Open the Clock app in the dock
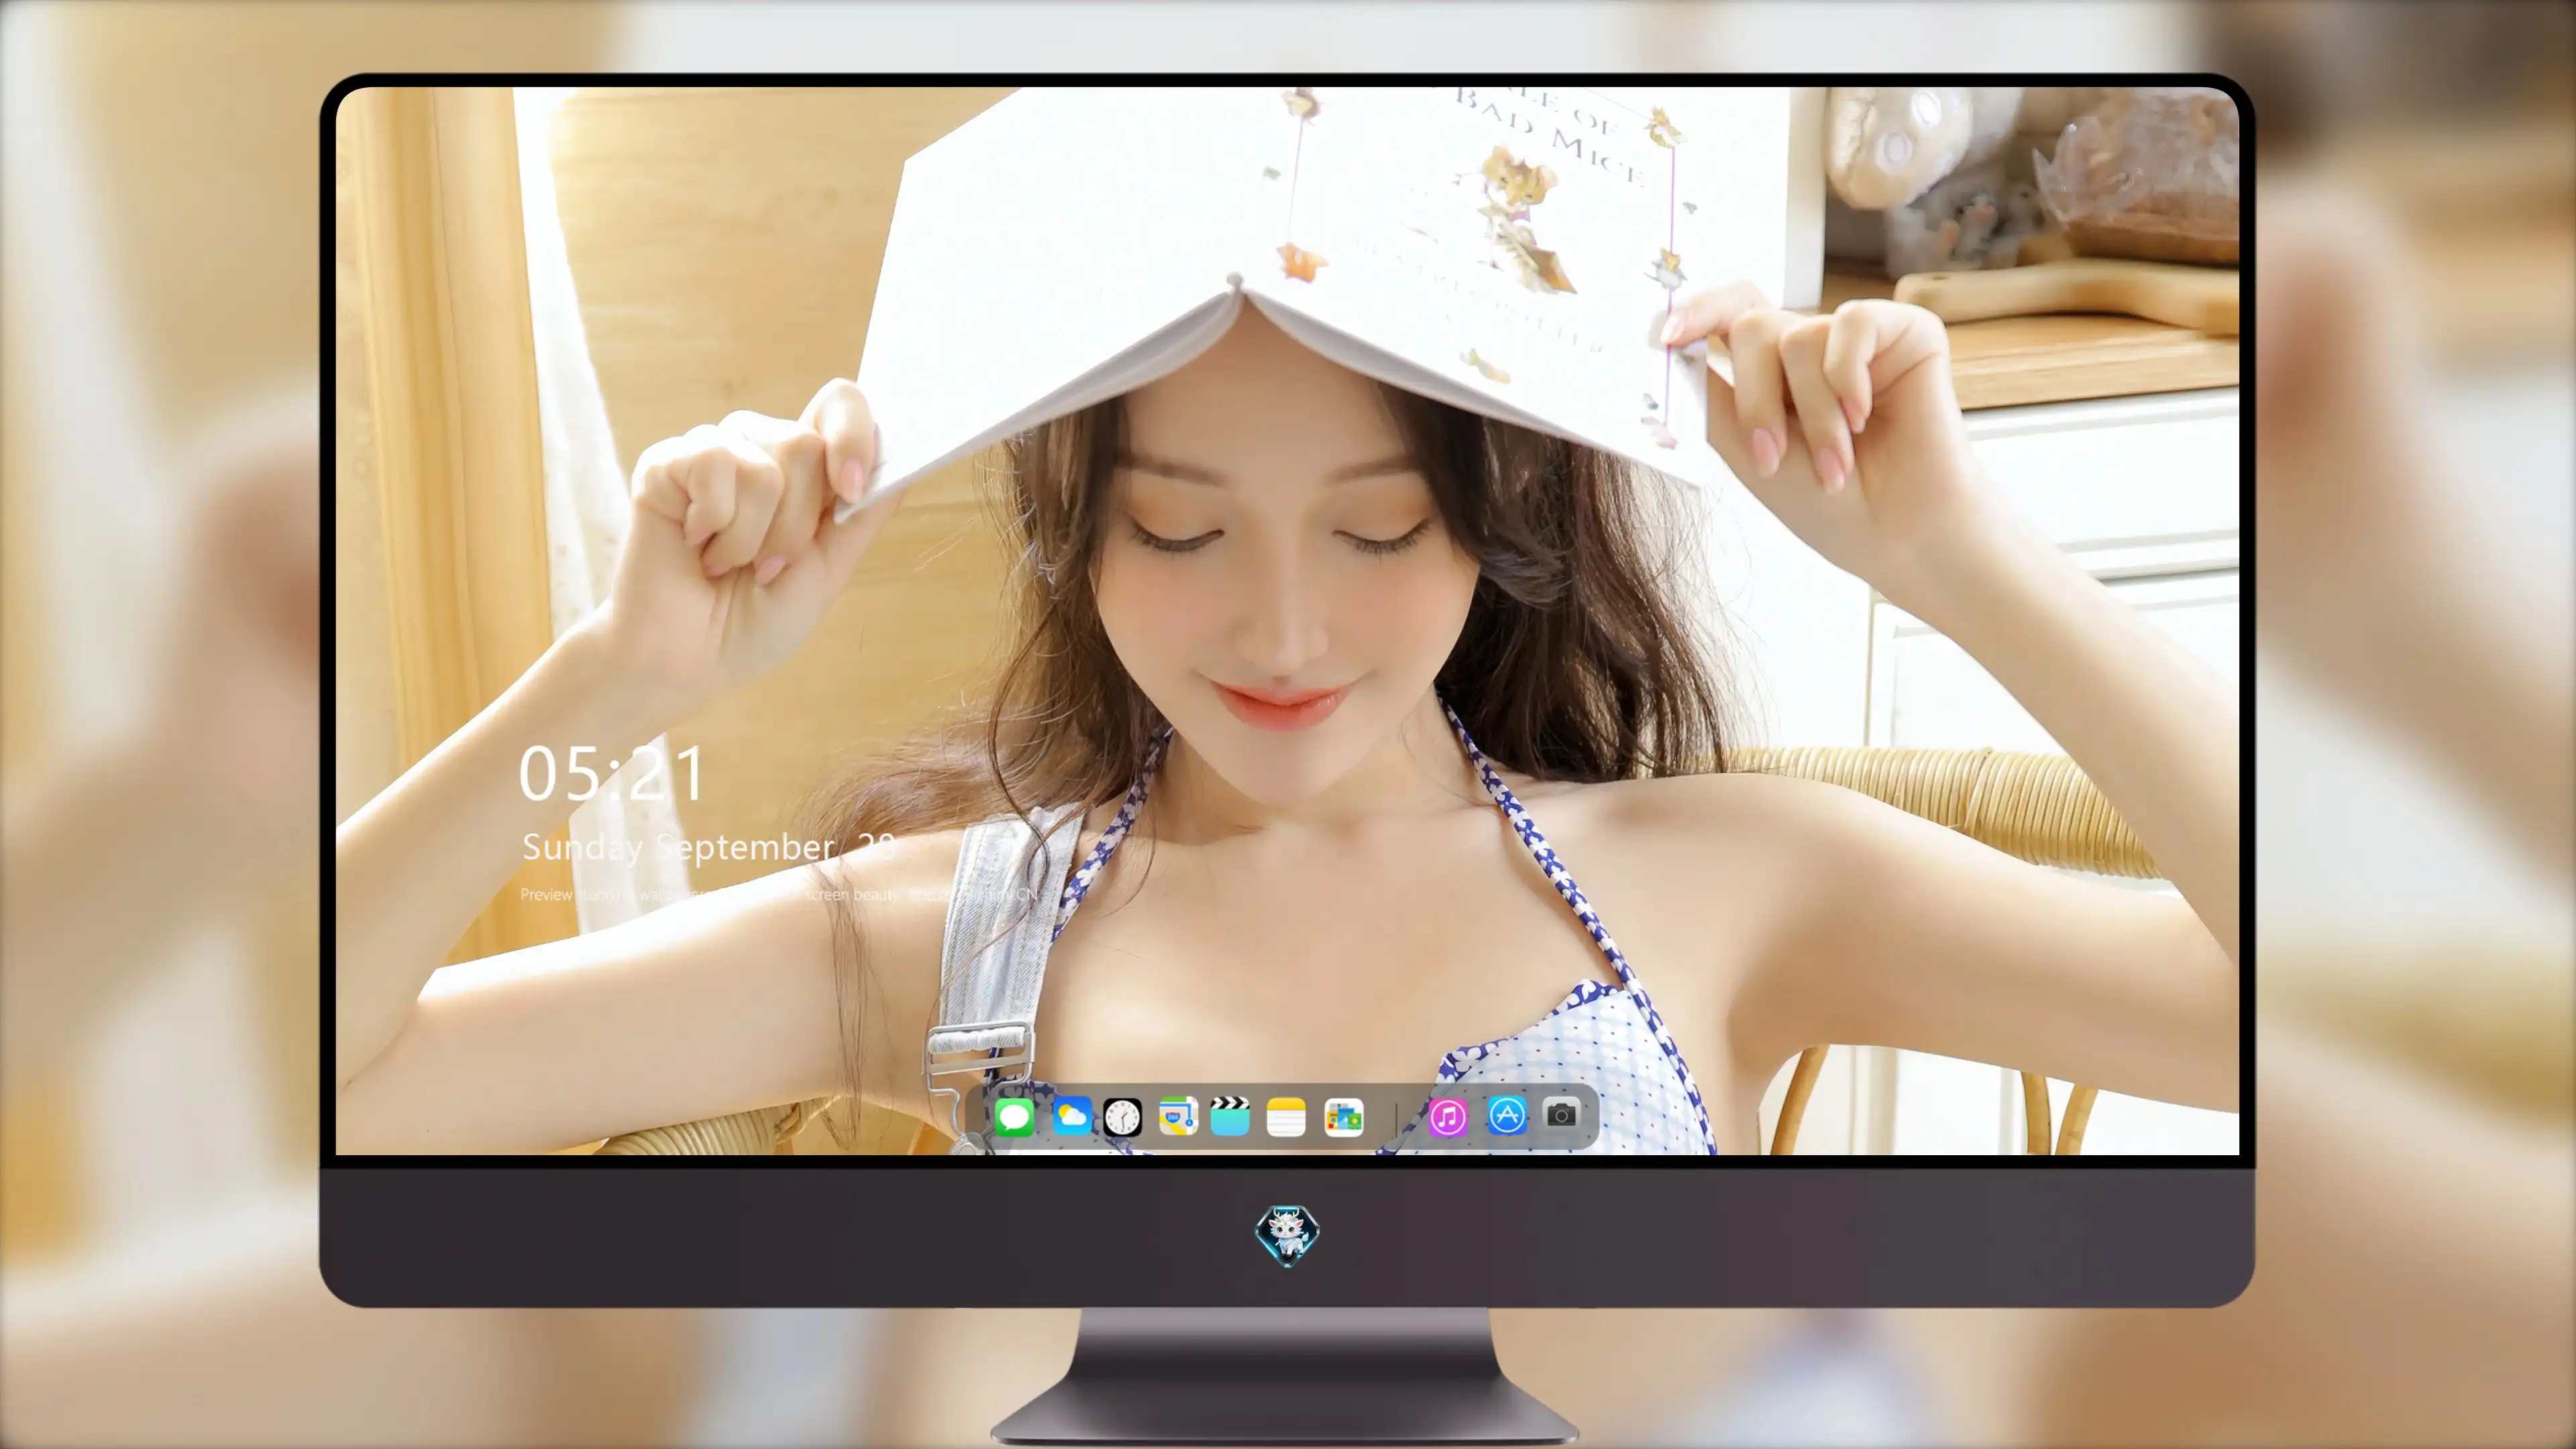The width and height of the screenshot is (2576, 1449). point(1123,1117)
